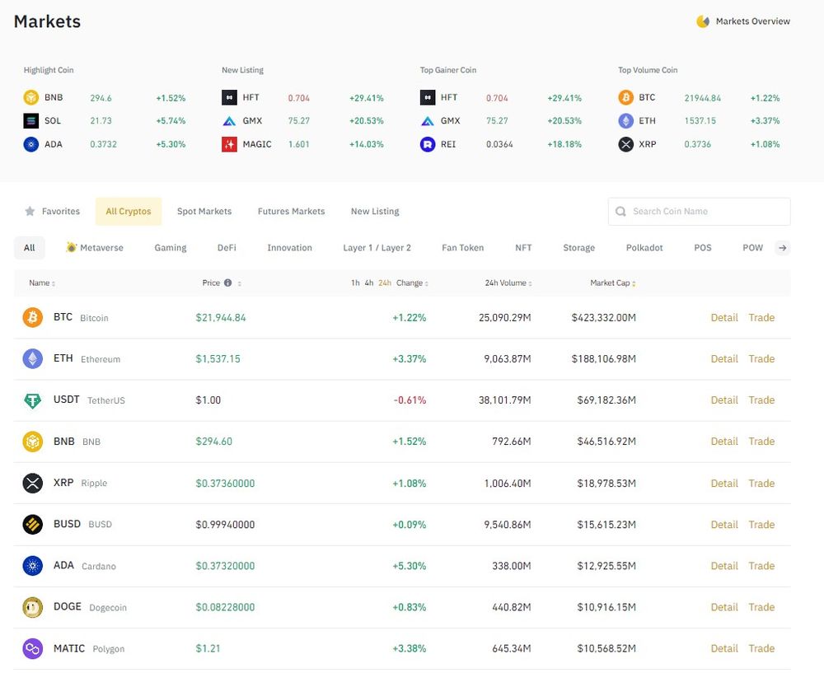Sort by Market Cap column
824x673 pixels.
612,283
